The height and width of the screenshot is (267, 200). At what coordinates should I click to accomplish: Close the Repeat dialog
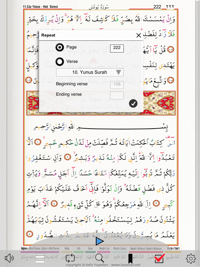point(139,35)
